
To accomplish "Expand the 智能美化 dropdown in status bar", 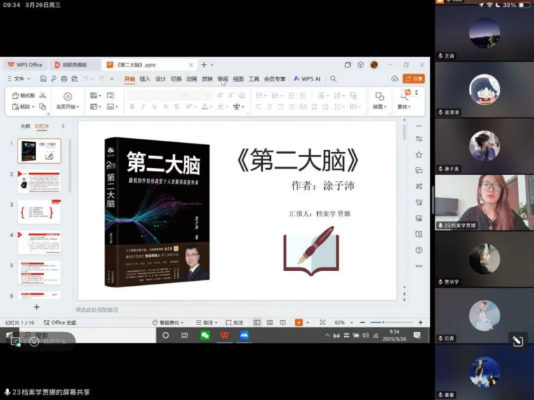I will coord(168,323).
